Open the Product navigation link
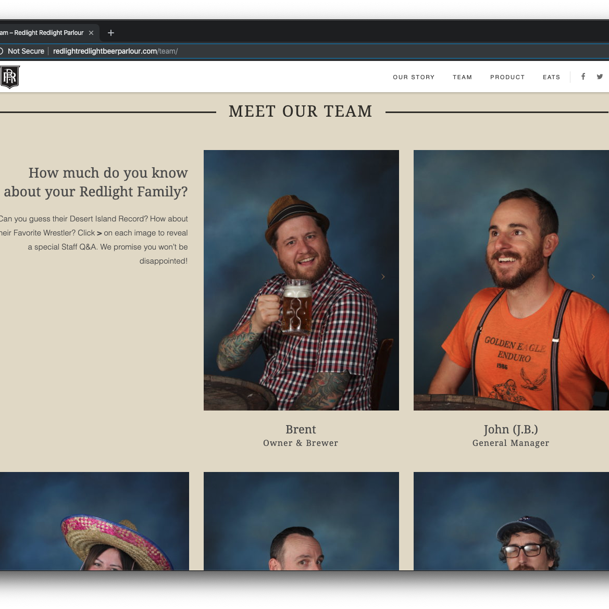Image resolution: width=609 pixels, height=609 pixels. click(507, 77)
